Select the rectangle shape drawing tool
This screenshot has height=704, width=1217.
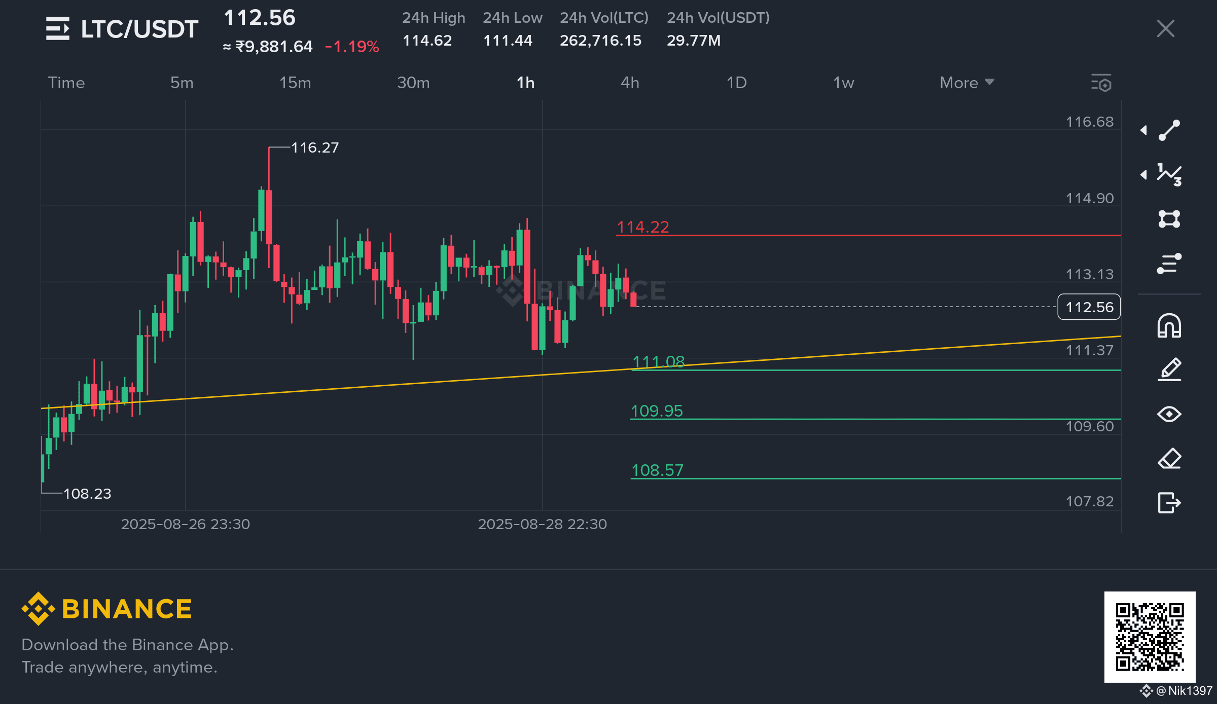1169,219
